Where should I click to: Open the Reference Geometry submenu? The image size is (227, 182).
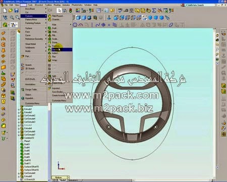point(33,39)
